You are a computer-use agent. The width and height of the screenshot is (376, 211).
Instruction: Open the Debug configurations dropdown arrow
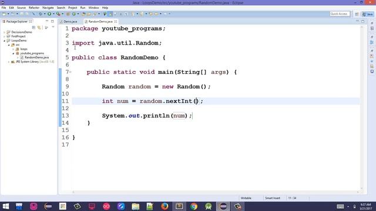45,14
